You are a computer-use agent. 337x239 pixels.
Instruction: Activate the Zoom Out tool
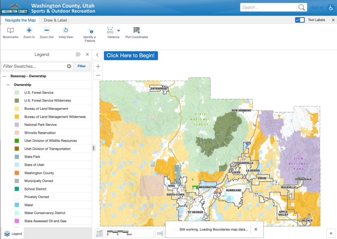point(47,32)
